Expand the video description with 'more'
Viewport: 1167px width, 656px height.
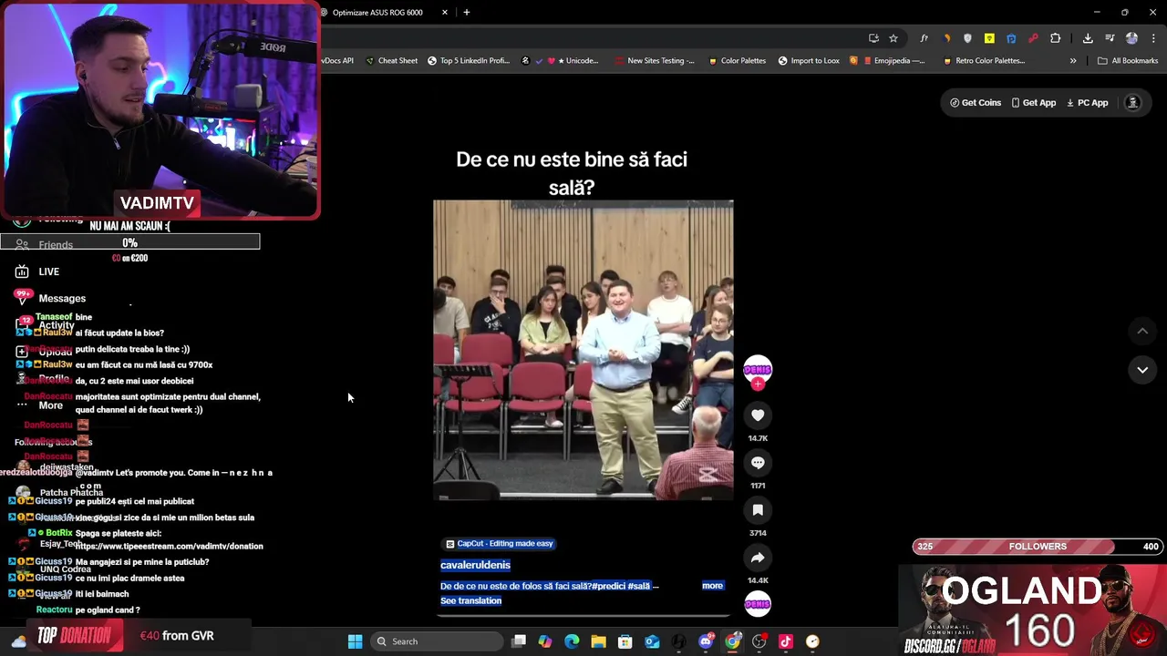click(712, 586)
